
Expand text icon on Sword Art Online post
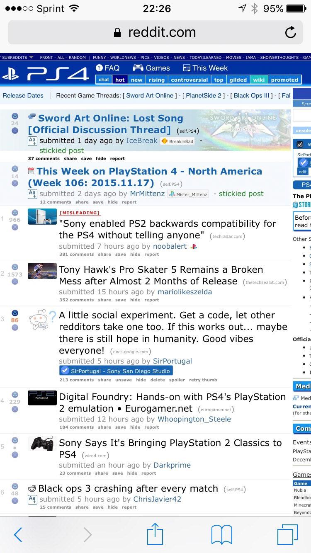[32, 141]
